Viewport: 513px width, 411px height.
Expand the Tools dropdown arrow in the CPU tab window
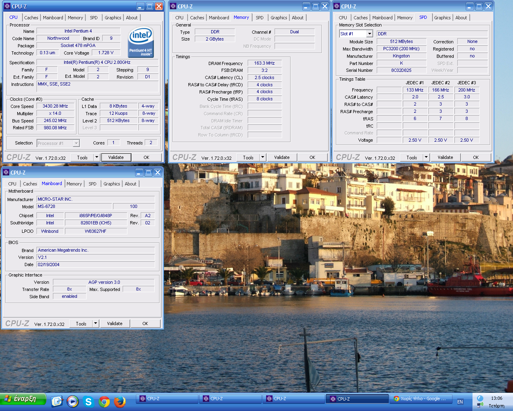point(97,157)
